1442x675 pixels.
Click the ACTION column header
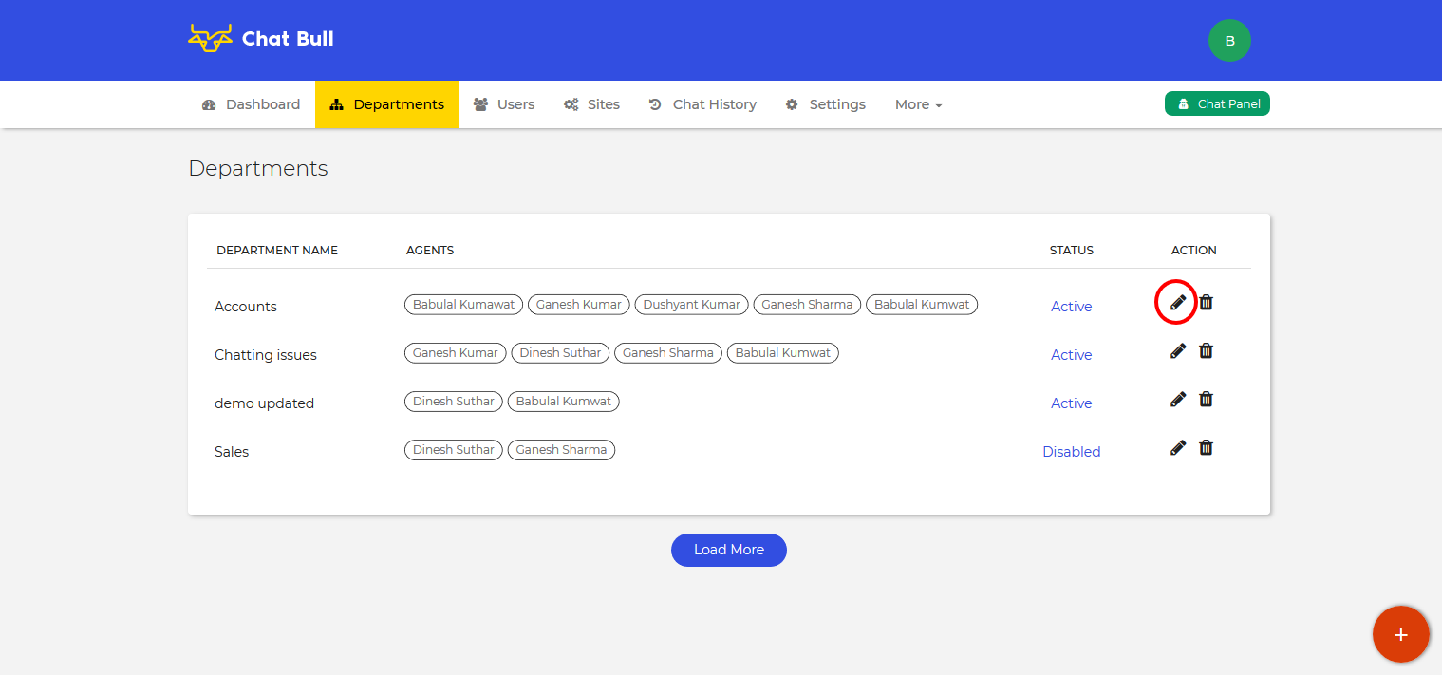[1194, 251]
